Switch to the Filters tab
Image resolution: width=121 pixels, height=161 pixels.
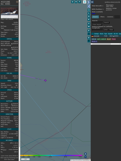click(102, 17)
